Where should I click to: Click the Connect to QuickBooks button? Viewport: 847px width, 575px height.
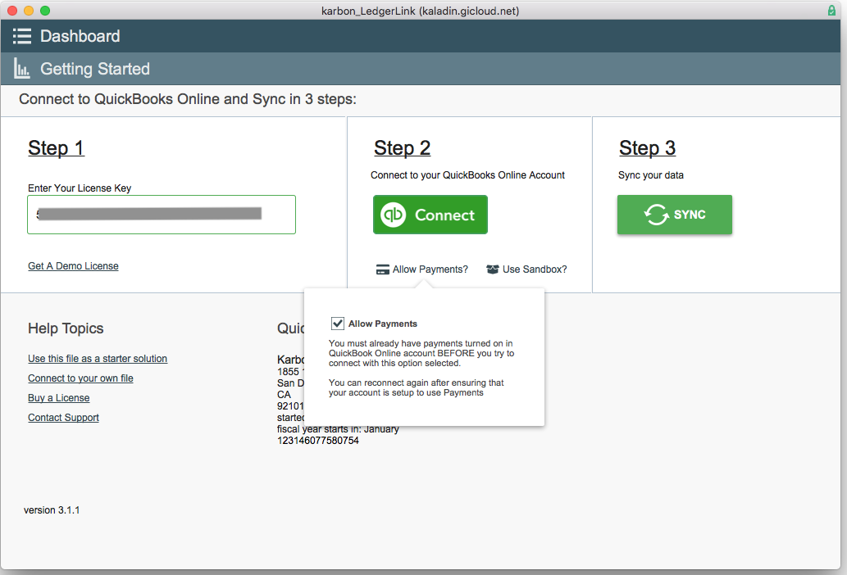pyautogui.click(x=430, y=215)
